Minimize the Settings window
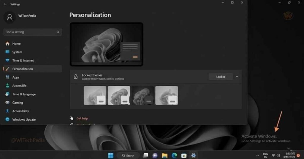 [223, 2]
